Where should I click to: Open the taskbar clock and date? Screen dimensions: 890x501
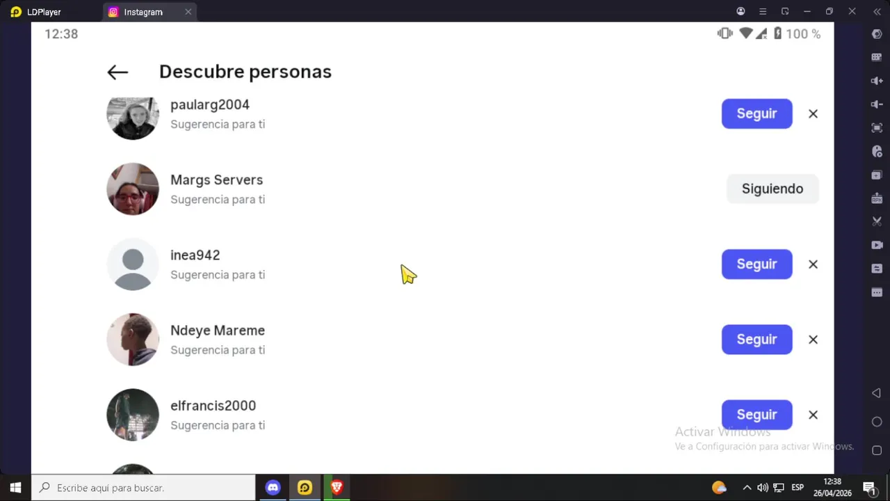click(832, 488)
